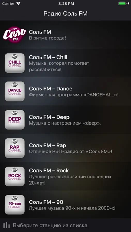Select the Соль FM – Chill station title
This screenshot has width=131, height=232.
point(48,57)
